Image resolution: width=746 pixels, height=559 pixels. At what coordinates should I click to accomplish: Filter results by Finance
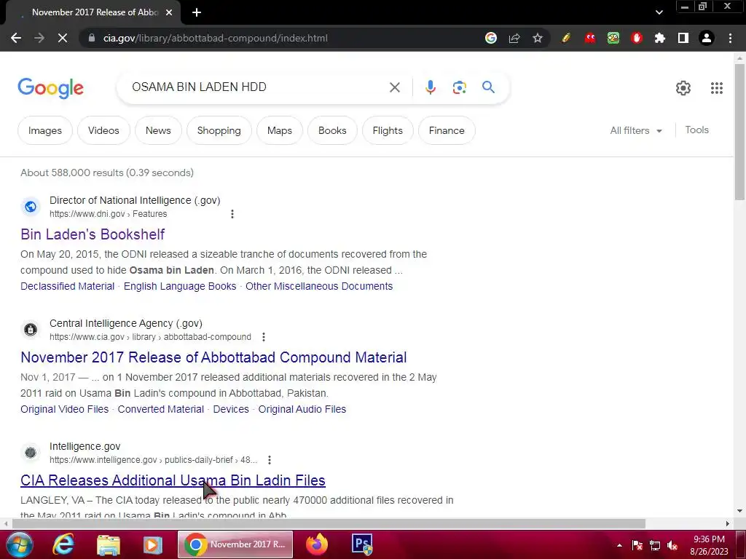(x=447, y=130)
